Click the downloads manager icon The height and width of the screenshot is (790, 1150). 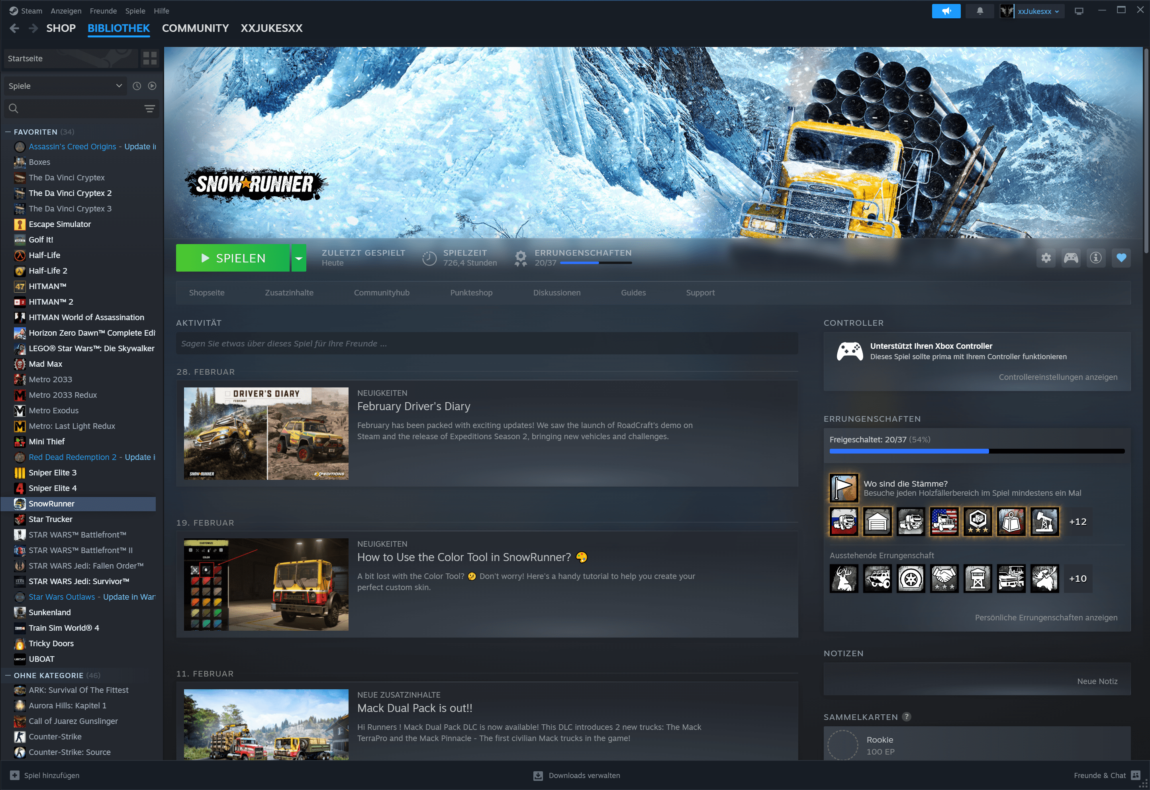click(538, 776)
